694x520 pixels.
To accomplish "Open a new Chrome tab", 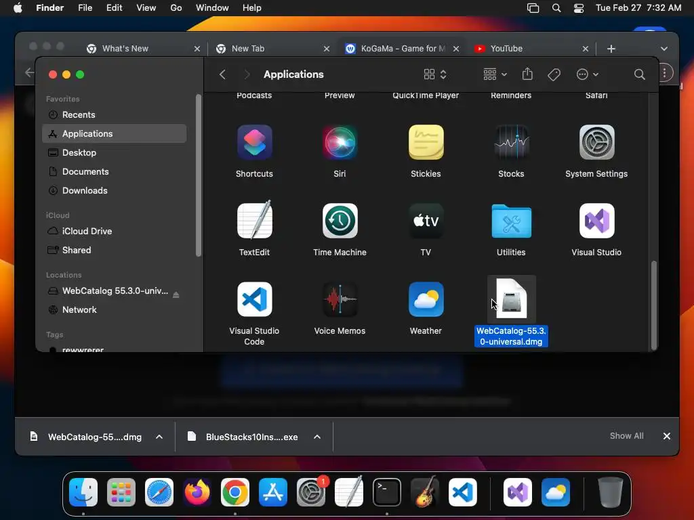I will click(611, 49).
